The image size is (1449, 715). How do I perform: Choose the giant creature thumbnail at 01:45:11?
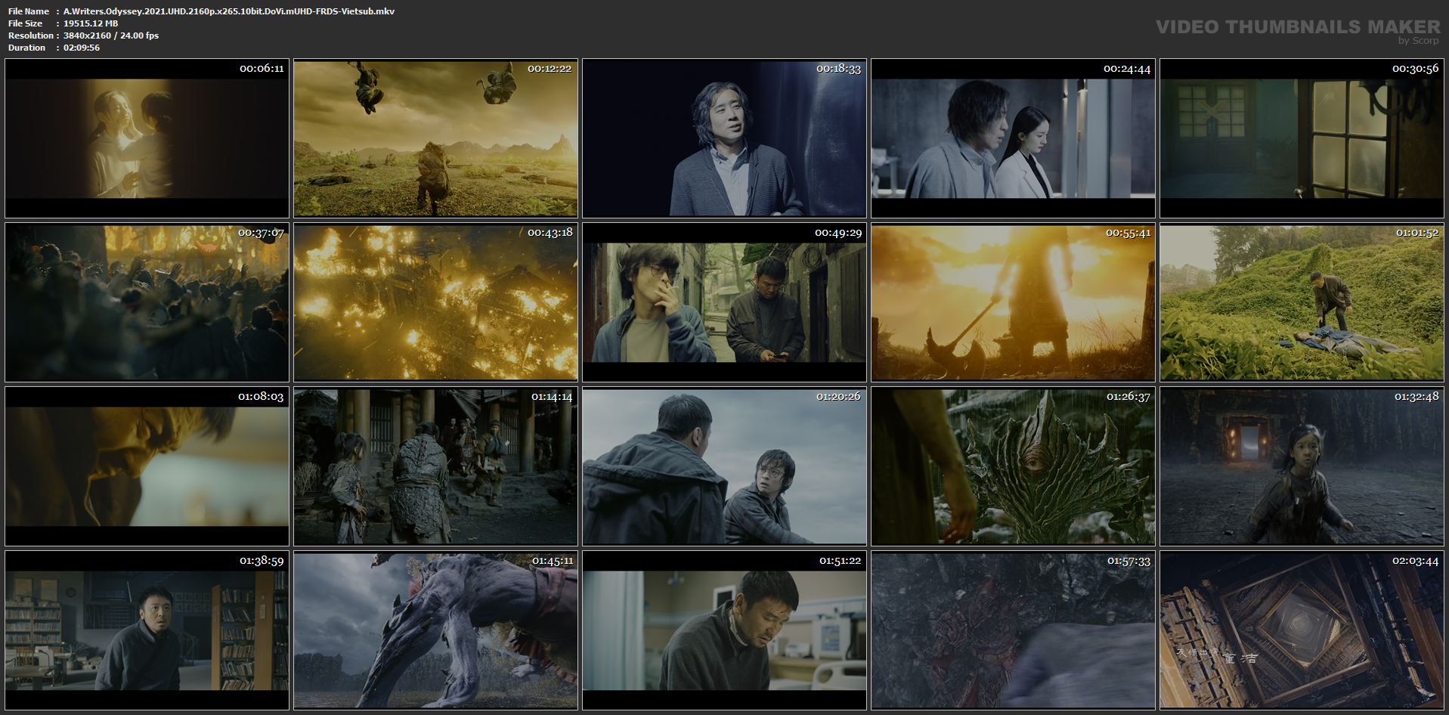(435, 630)
